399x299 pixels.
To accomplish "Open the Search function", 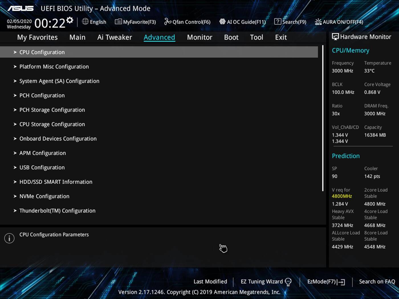I will (x=290, y=22).
